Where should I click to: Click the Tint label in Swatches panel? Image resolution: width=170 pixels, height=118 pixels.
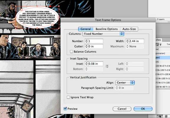[168, 45]
